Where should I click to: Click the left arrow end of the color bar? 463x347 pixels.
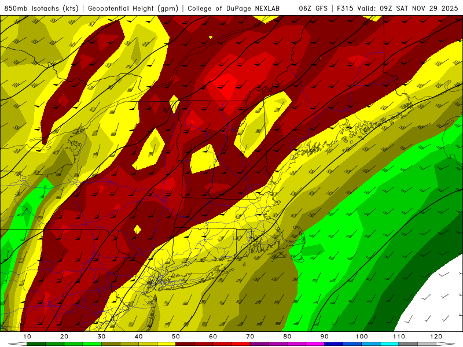tap(17, 344)
